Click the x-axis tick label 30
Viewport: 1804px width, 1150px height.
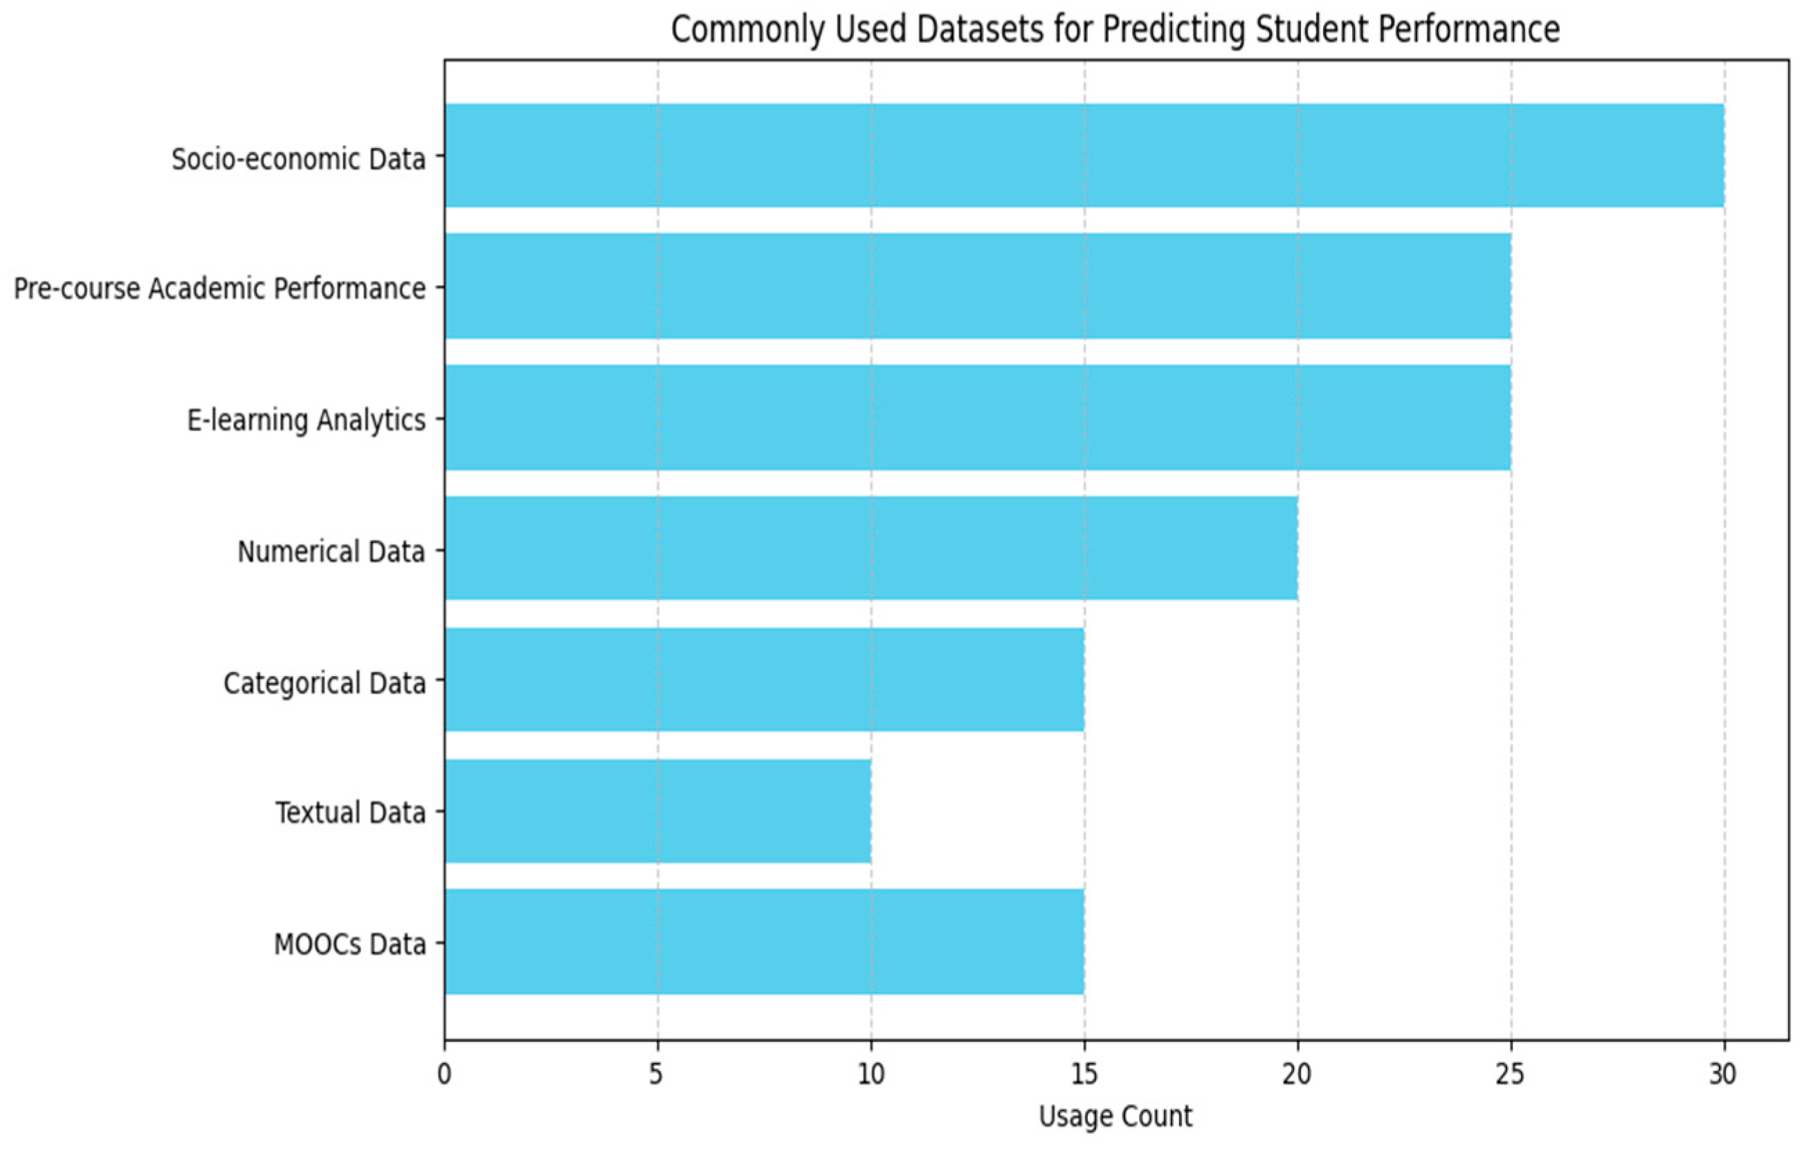tap(1723, 1075)
